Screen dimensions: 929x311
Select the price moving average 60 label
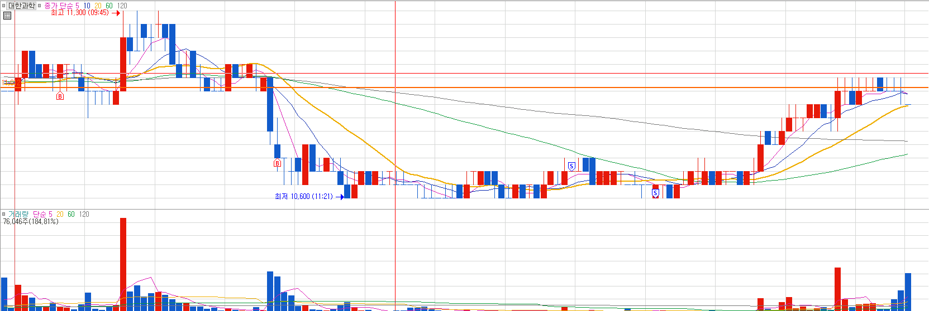[109, 6]
